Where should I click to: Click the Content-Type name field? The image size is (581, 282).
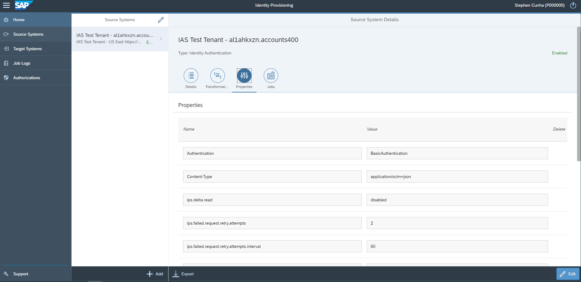pyautogui.click(x=272, y=177)
